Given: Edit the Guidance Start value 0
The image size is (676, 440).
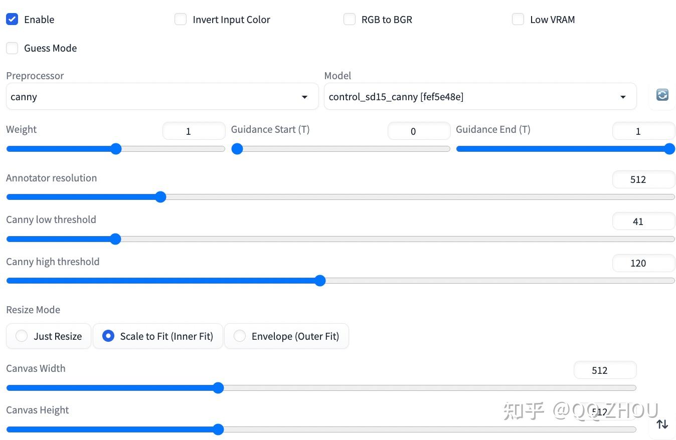Looking at the screenshot, I should (x=419, y=131).
